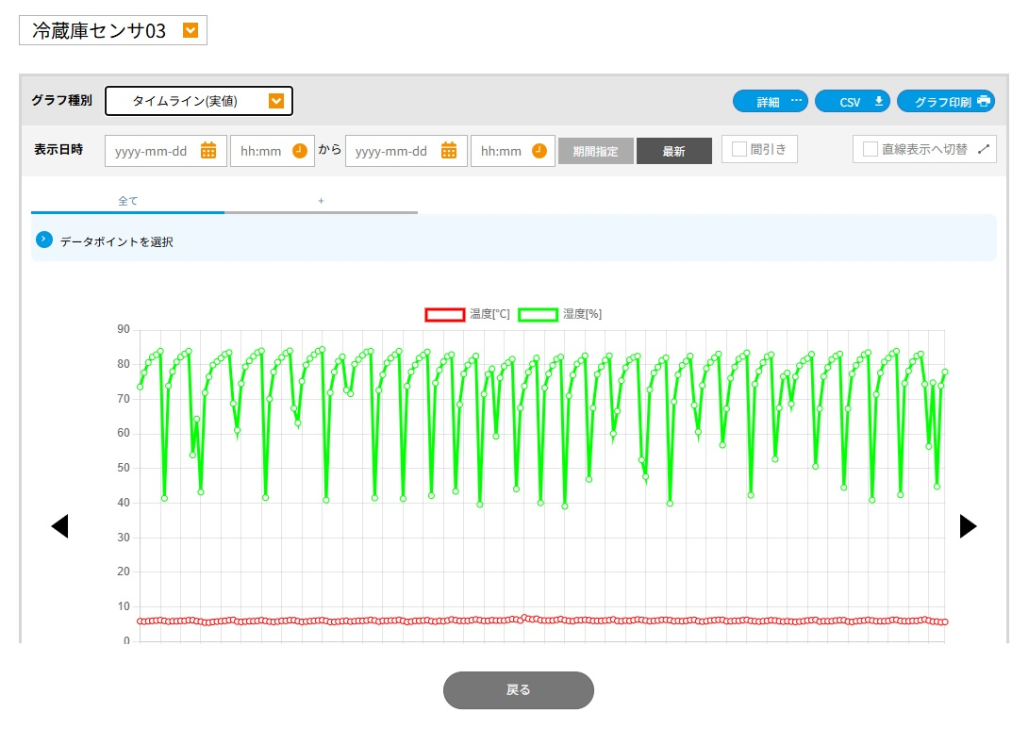Expand the データポイントを選択 section
This screenshot has width=1028, height=729.
(x=43, y=240)
